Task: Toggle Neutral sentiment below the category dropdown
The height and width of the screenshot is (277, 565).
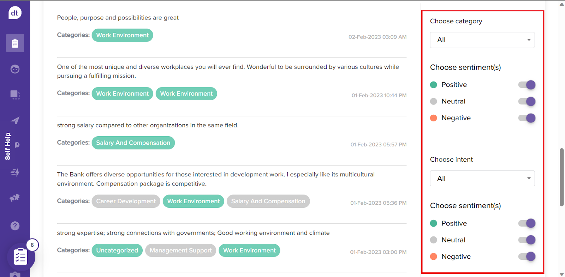Action: (x=527, y=102)
